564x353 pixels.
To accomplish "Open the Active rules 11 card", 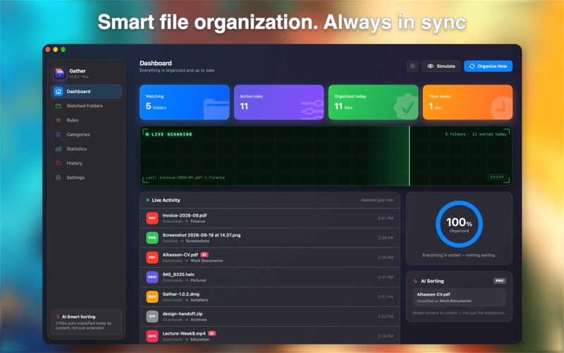I will coord(278,102).
